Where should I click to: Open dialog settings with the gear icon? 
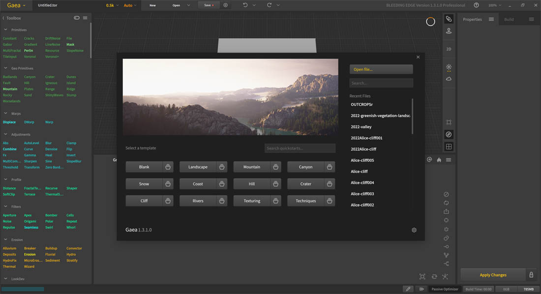tap(414, 230)
